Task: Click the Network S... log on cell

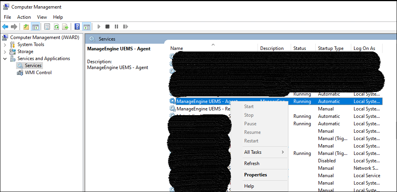Action: pyautogui.click(x=366, y=168)
